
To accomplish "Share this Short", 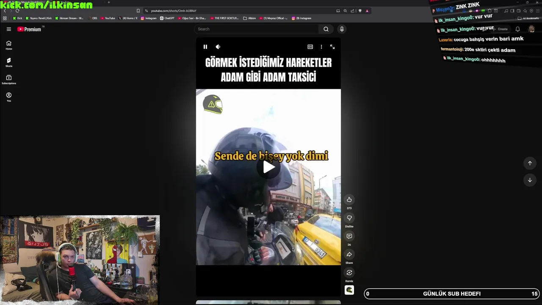I will point(349,254).
